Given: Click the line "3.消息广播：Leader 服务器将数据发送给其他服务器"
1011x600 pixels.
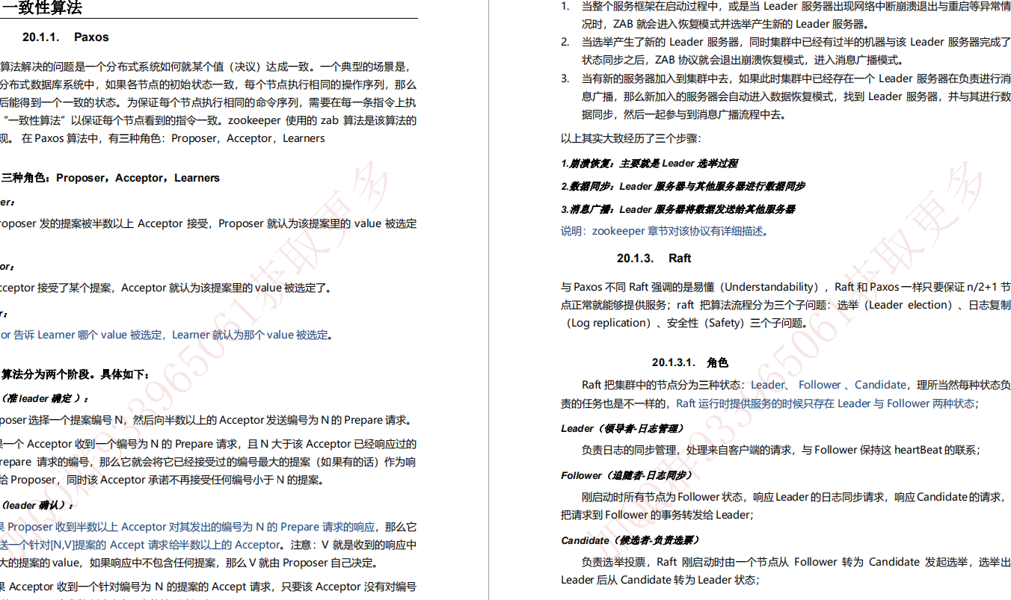Looking at the screenshot, I should click(x=677, y=209).
